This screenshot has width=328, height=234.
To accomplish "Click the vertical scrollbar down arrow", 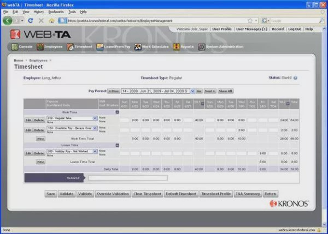I will point(324,224).
